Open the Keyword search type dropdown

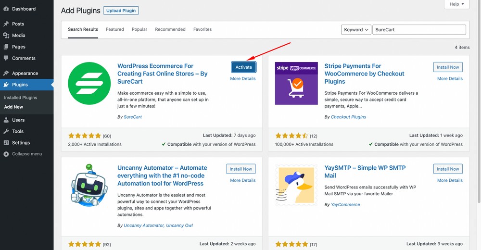pos(356,30)
